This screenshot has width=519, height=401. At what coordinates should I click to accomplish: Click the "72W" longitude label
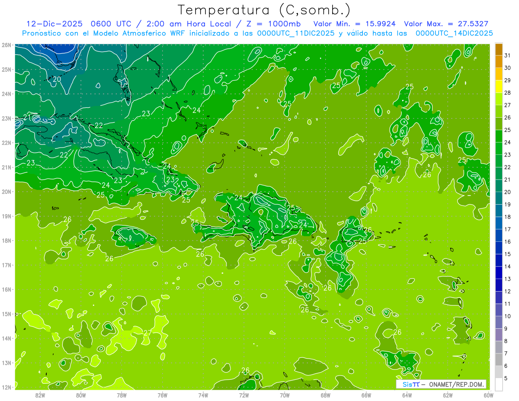pos(244,395)
